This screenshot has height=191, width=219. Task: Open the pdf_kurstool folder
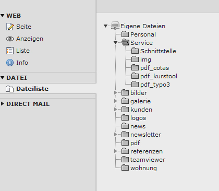point(159,76)
